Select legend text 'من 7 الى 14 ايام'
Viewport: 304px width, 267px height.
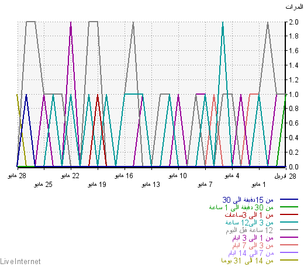[251, 253]
